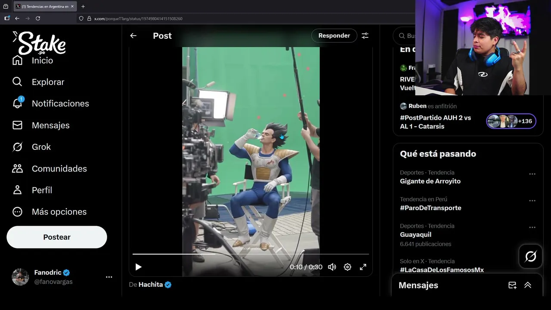Open account menu dots beside Fanodric
Viewport: 551px width, 310px height.
109,277
